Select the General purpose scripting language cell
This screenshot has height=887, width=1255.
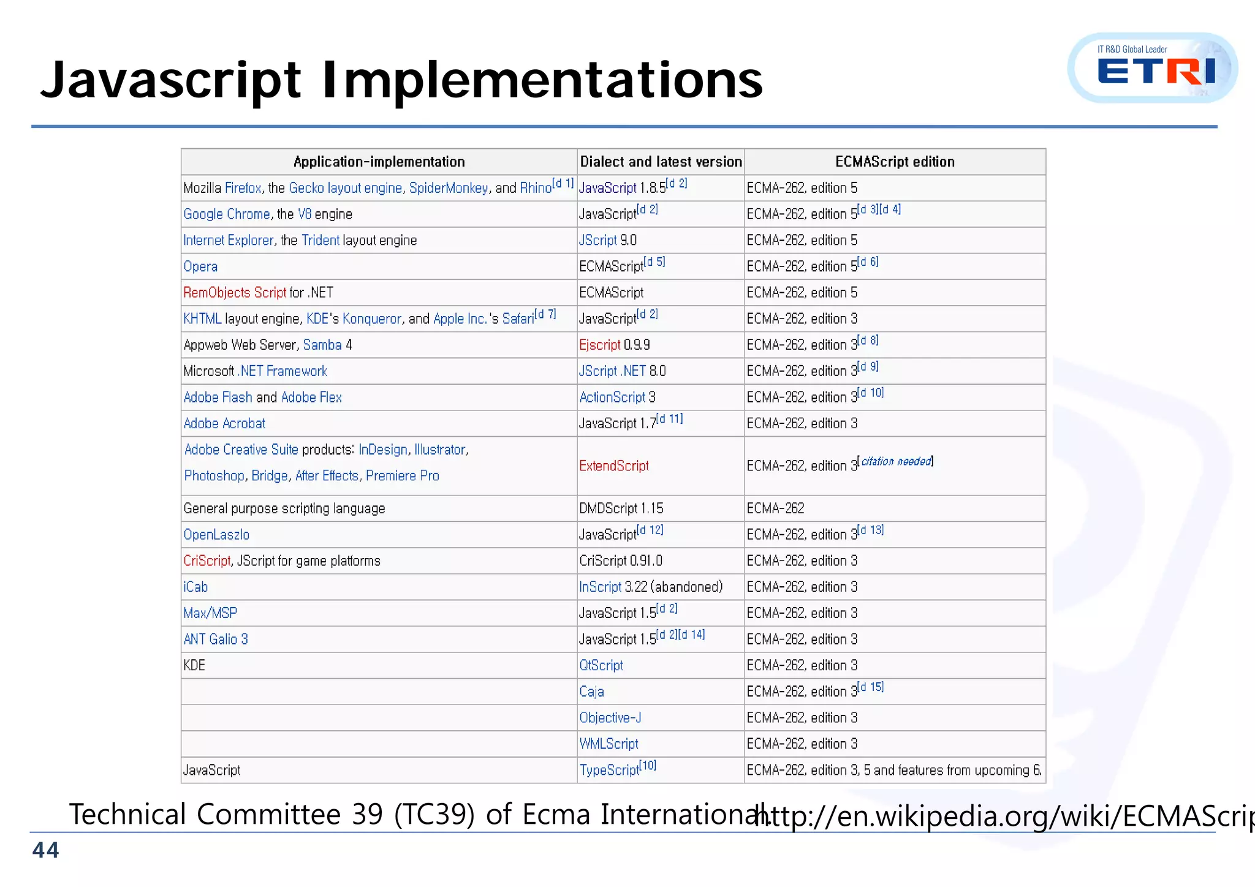pyautogui.click(x=379, y=508)
